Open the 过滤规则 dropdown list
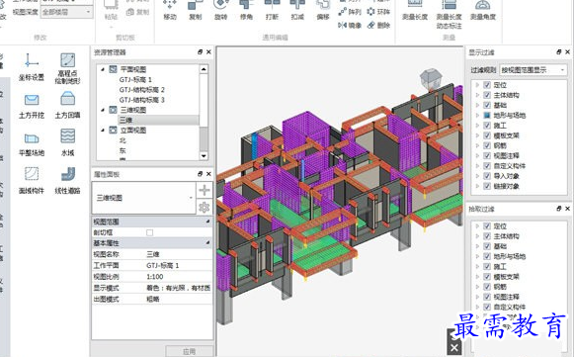 [533, 69]
